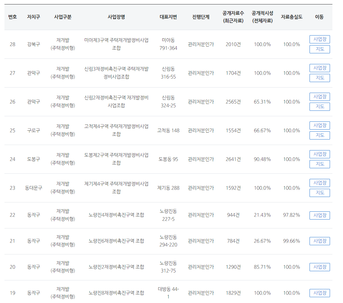Open 사업장 for row 20 노량진2재정비촉진구역

319,267
